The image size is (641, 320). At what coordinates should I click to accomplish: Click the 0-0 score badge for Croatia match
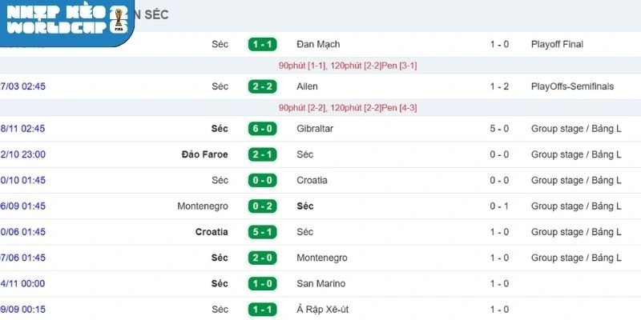coord(262,180)
